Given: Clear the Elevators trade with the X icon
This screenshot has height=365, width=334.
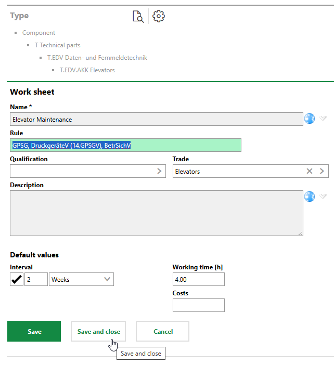Looking at the screenshot, I should pos(310,171).
